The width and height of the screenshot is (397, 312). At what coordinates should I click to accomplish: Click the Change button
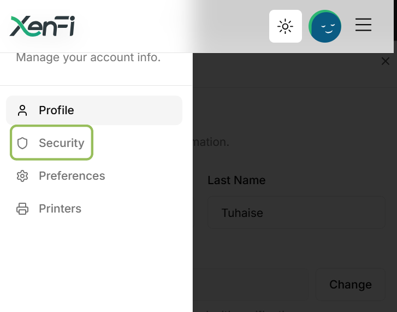[x=351, y=284]
